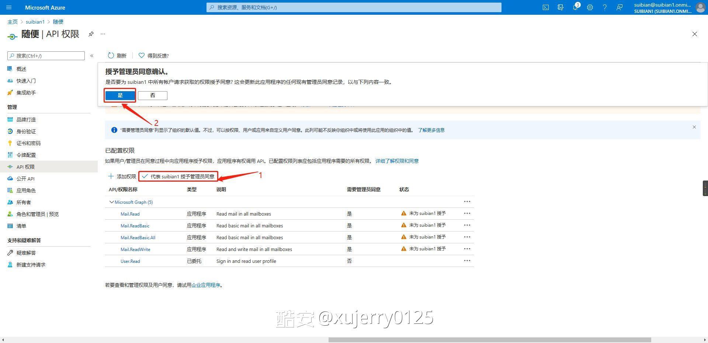Select 身份验证 in sidebar
The image size is (708, 343).
pyautogui.click(x=26, y=131)
